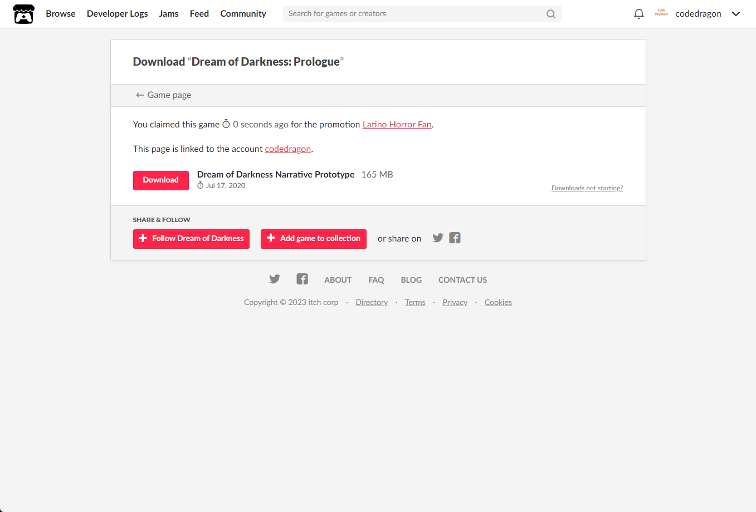This screenshot has height=512, width=756.
Task: Expand the account dropdown arrow
Action: (736, 14)
